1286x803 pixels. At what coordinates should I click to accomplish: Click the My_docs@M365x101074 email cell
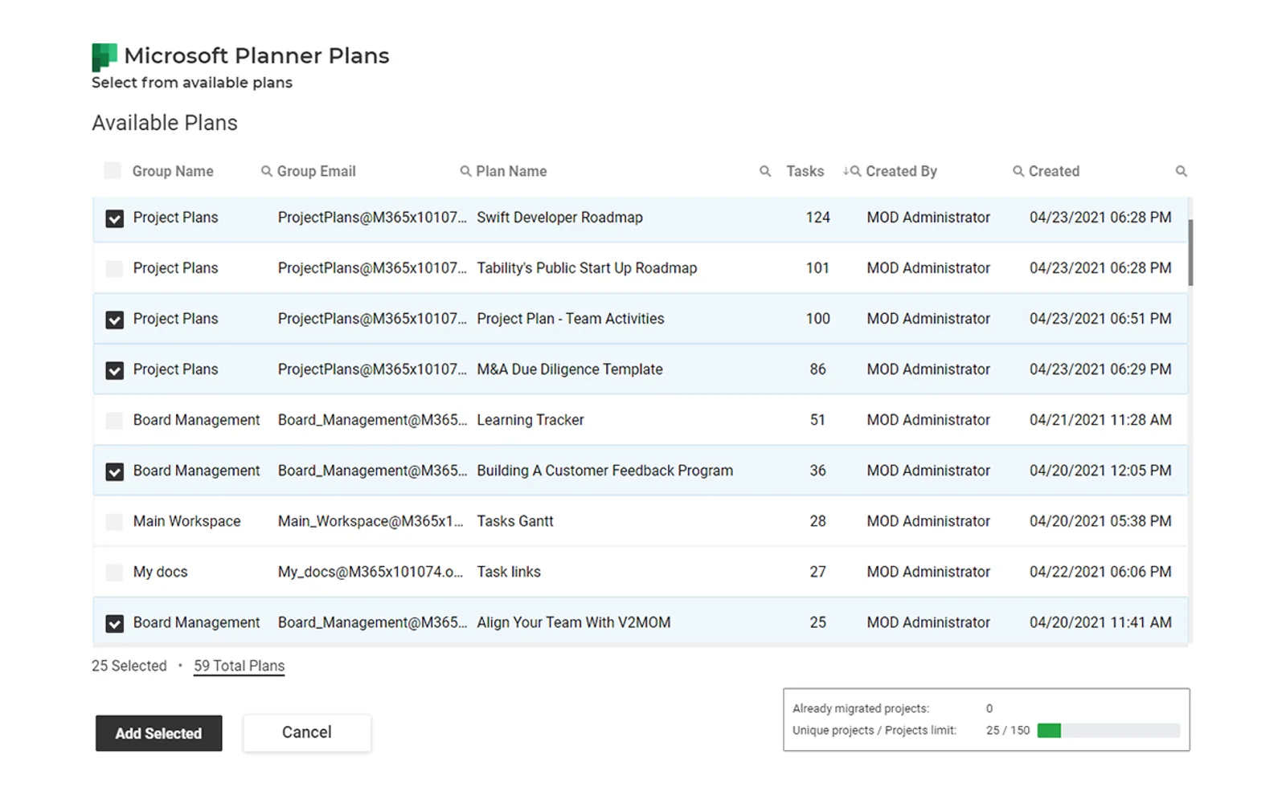pyautogui.click(x=371, y=572)
